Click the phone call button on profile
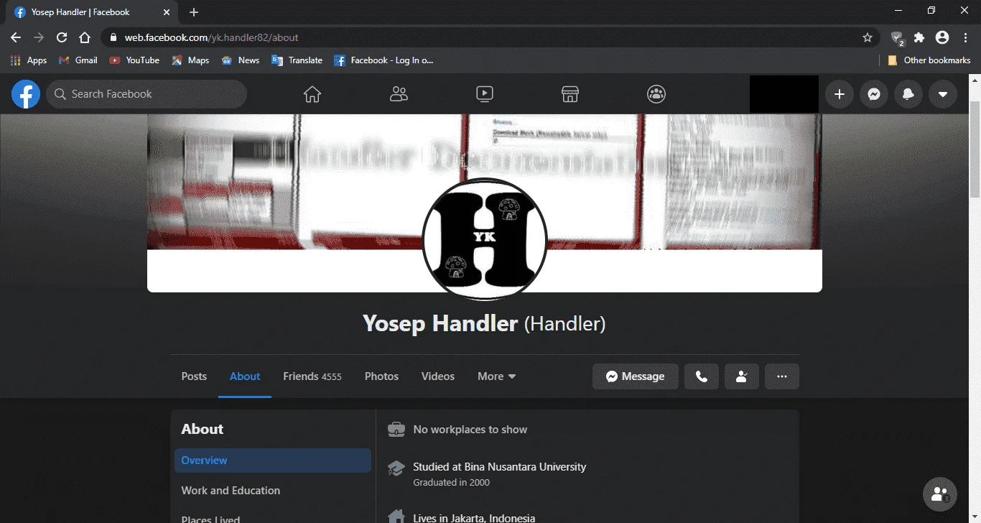 702,376
